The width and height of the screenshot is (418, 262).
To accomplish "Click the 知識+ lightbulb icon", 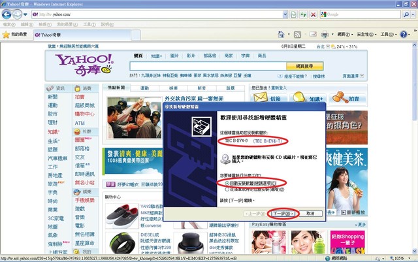I will click(x=299, y=97).
